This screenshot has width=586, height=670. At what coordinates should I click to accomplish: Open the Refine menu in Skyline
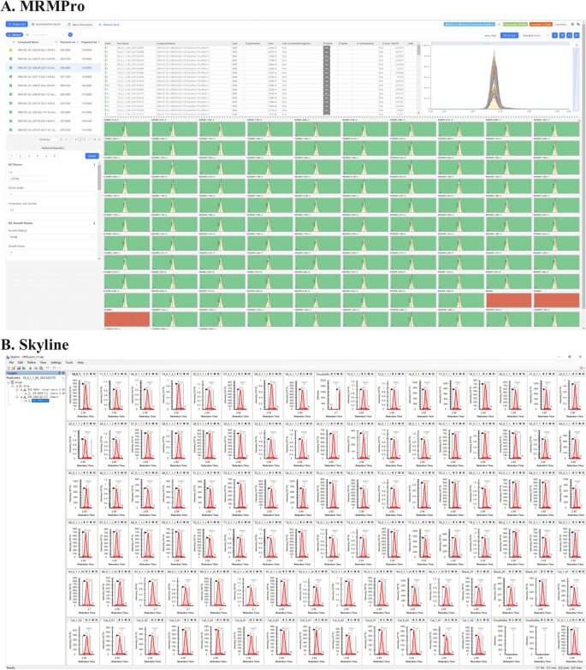32,362
